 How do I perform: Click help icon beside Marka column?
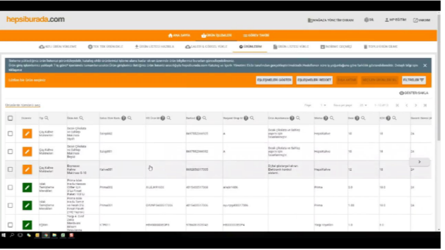326,118
